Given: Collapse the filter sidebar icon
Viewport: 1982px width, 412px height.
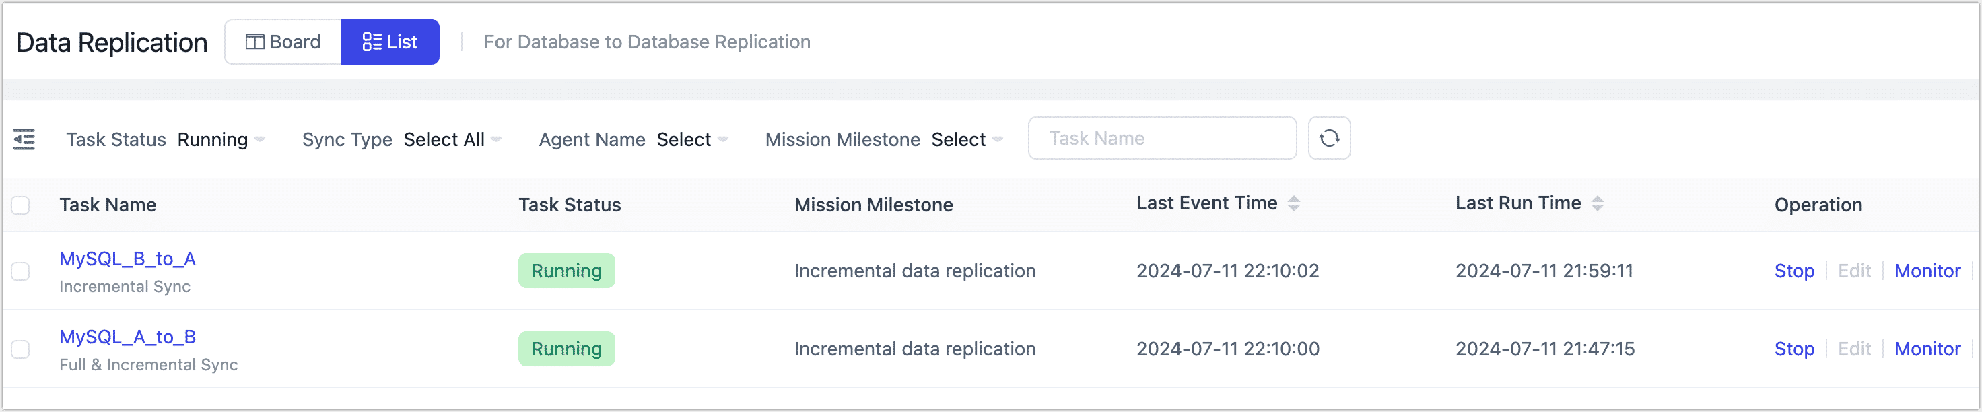Looking at the screenshot, I should (25, 139).
